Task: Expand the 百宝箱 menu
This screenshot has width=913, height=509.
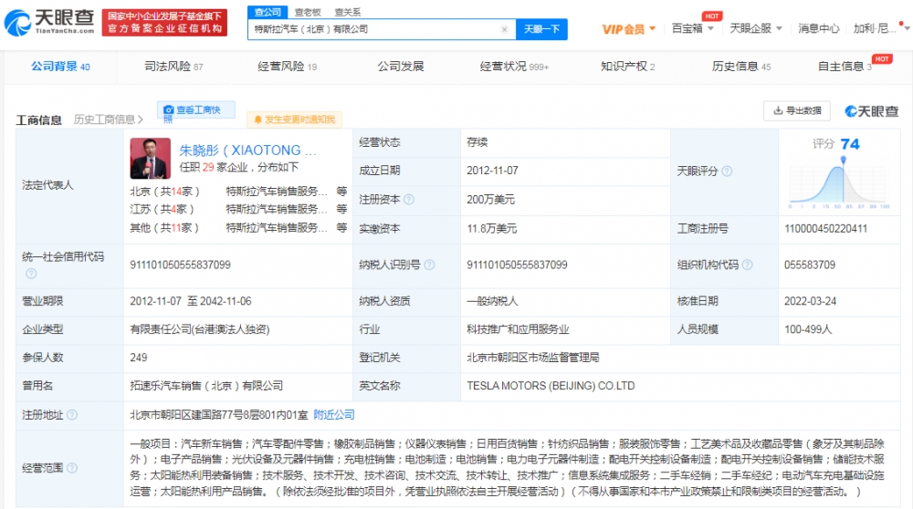Action: pyautogui.click(x=692, y=28)
